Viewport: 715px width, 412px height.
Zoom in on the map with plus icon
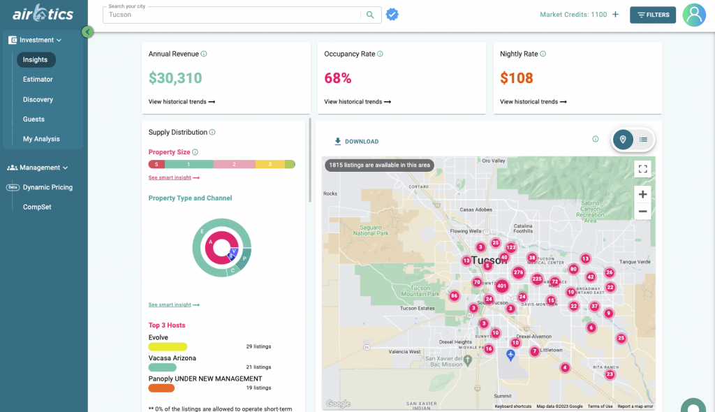coord(642,194)
